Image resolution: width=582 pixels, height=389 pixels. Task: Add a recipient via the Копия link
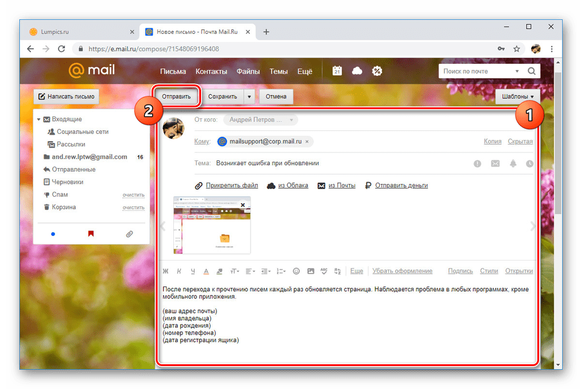coord(492,141)
